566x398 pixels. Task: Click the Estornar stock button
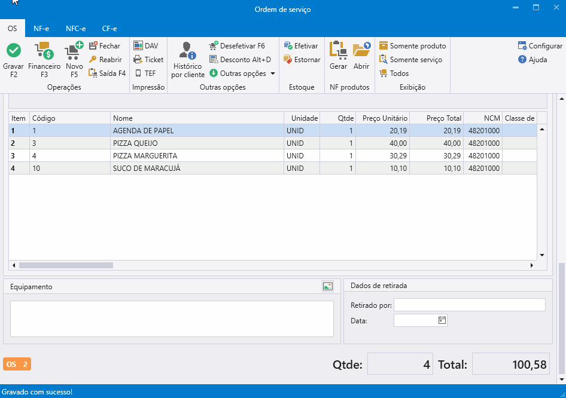[x=302, y=60]
